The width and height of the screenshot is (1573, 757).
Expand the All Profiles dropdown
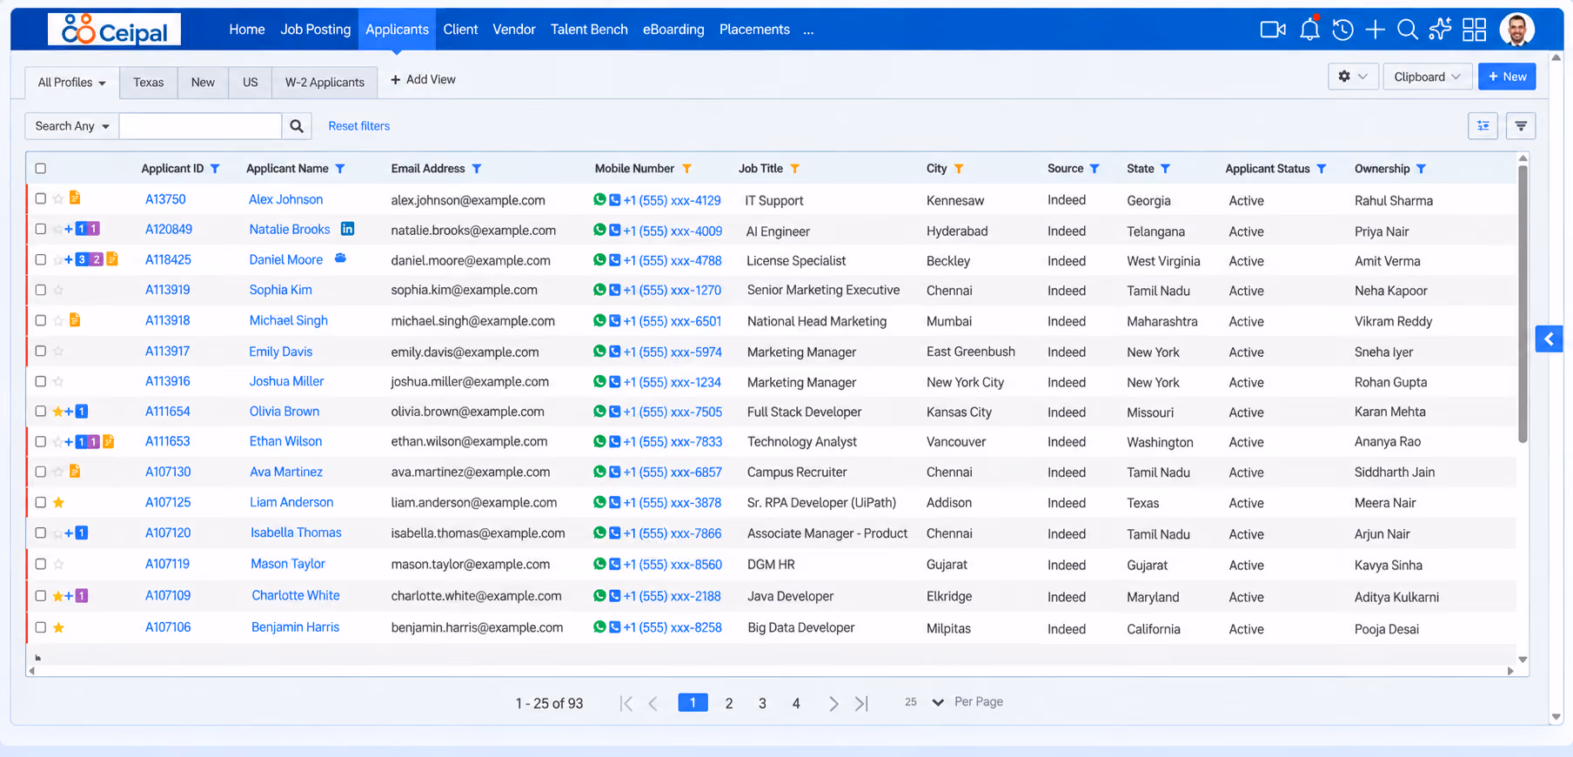72,82
